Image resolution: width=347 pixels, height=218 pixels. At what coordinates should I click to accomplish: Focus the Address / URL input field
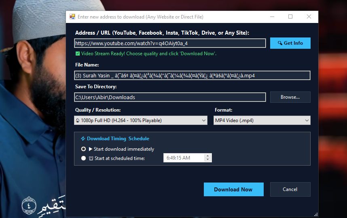170,43
